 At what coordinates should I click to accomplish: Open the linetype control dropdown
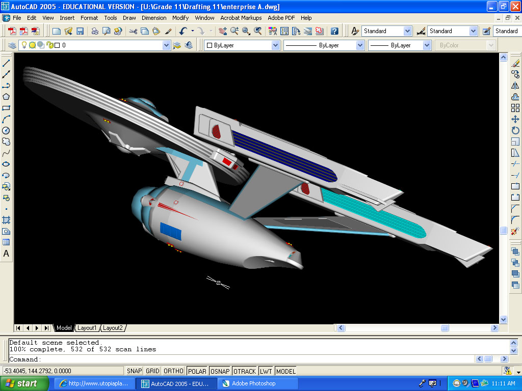(360, 45)
